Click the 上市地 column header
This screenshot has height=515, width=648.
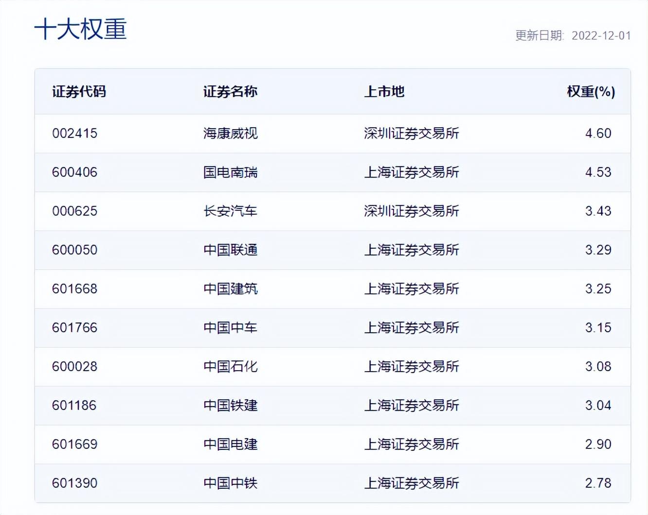384,91
